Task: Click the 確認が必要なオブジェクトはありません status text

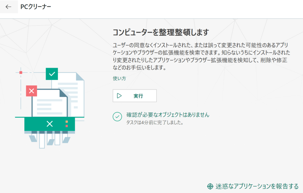Action: coord(168,115)
